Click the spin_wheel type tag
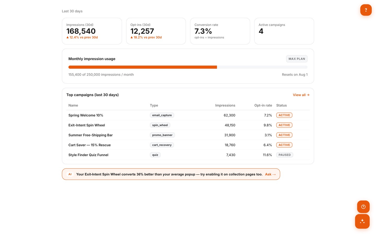Viewport: 376px width, 235px height. point(160,125)
